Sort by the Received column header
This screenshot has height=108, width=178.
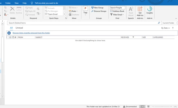131,37
